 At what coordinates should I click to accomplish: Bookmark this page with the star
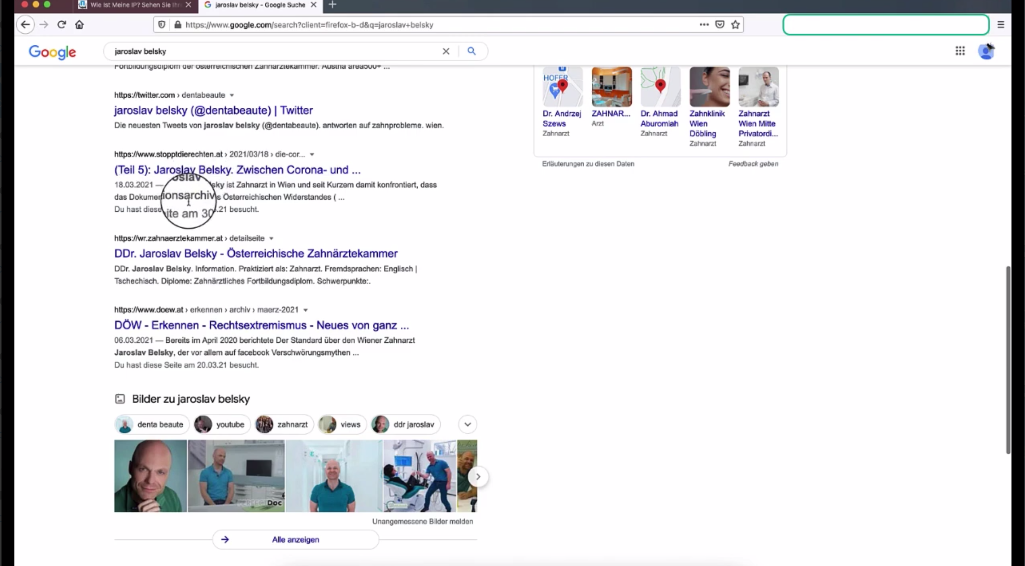point(736,25)
